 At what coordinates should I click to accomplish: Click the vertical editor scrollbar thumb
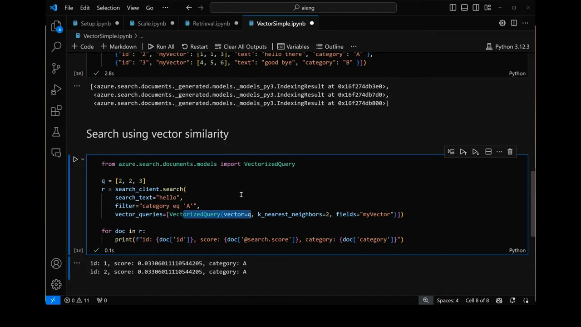pyautogui.click(x=533, y=203)
